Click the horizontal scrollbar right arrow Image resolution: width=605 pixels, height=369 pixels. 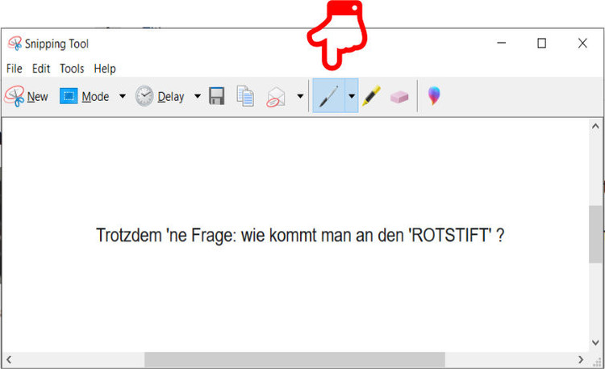coord(581,360)
